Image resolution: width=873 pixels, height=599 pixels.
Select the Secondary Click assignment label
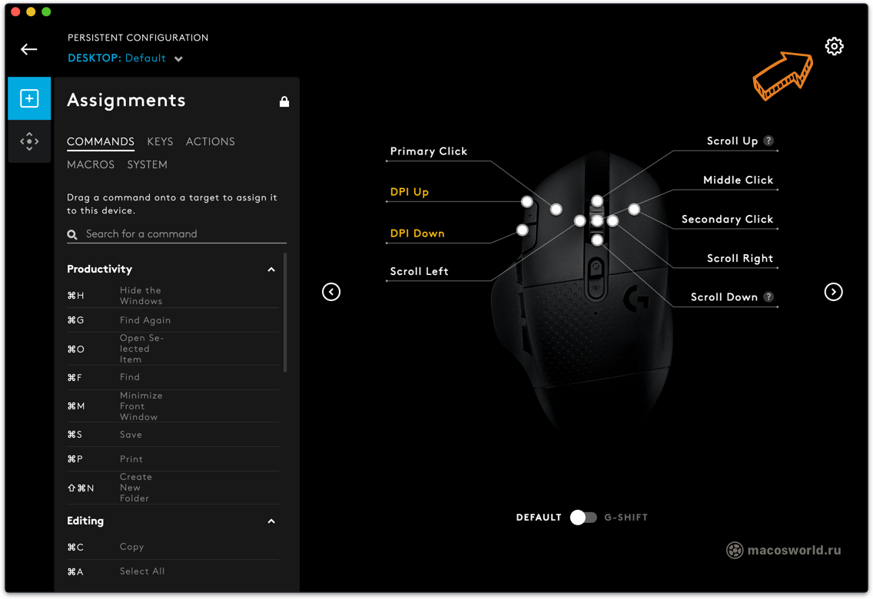(728, 219)
